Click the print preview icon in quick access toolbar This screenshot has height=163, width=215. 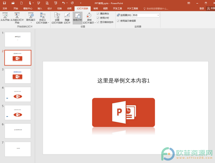click(x=47, y=3)
